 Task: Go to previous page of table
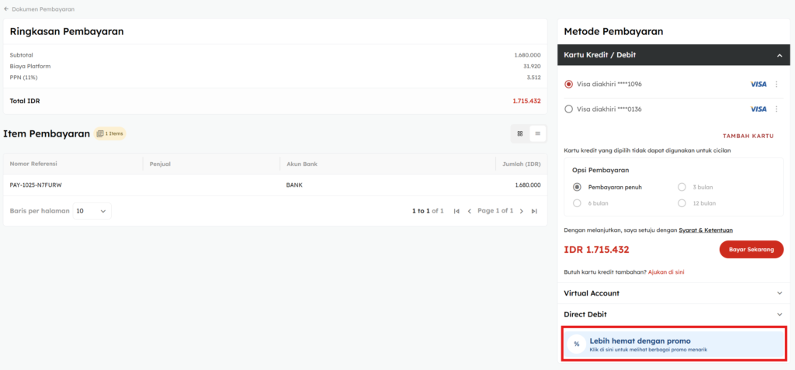[x=469, y=211]
